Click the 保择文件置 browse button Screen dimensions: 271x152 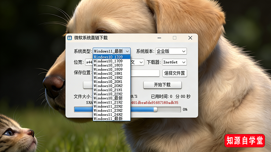click(174, 73)
